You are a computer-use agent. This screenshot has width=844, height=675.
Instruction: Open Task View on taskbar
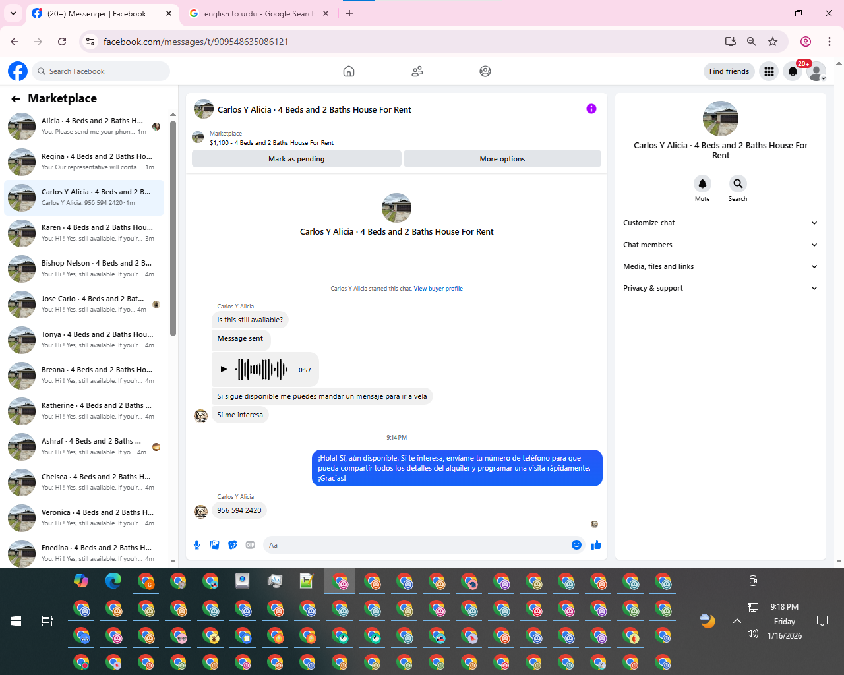pos(47,621)
